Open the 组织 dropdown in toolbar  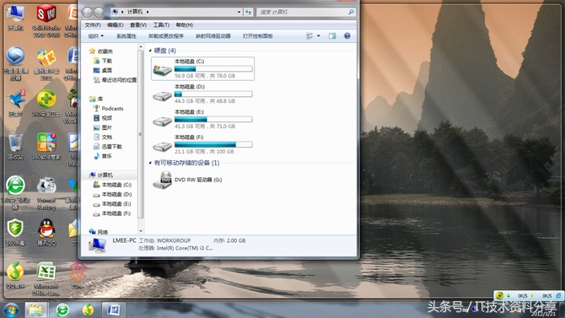coord(96,36)
